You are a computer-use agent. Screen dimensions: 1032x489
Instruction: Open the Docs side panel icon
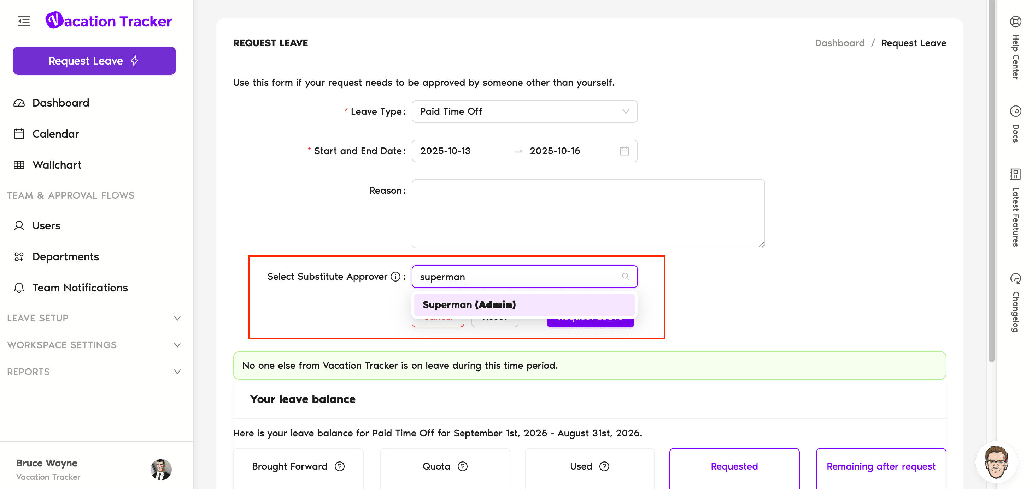click(1015, 111)
